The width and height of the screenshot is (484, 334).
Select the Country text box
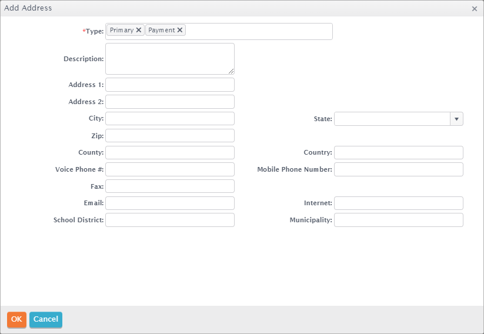click(x=399, y=153)
